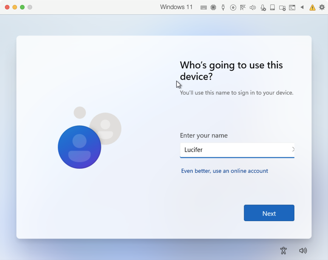
Task: Click the yellow minimize window button
Action: tap(15, 7)
